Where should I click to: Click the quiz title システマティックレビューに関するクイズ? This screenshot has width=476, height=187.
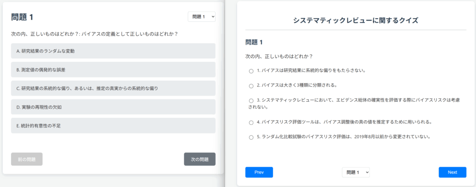(x=356, y=20)
